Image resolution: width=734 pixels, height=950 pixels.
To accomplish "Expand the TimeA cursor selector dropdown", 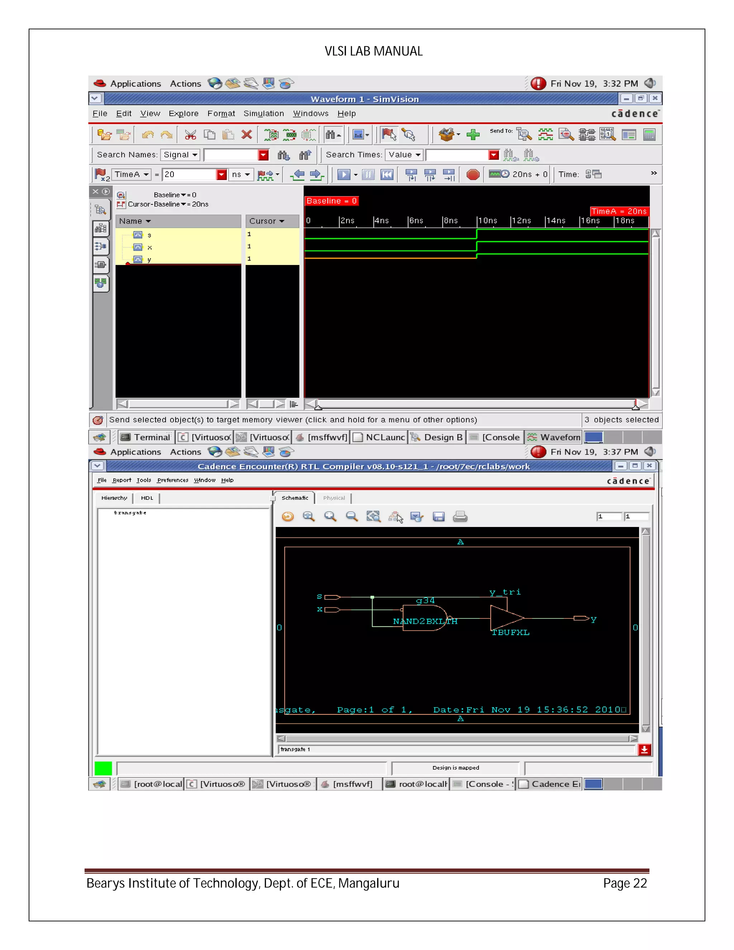I will click(131, 175).
